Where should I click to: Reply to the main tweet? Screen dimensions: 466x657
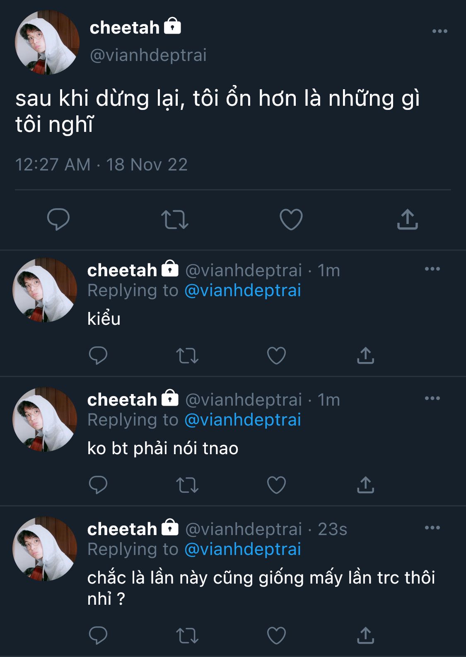tap(58, 219)
